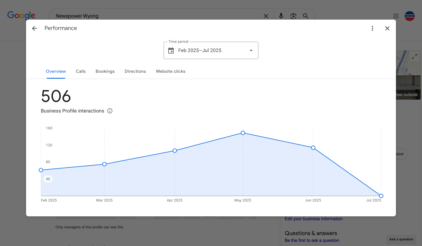Open the Website clicks tab

(x=171, y=71)
